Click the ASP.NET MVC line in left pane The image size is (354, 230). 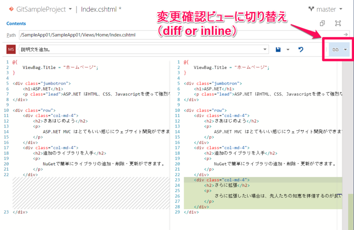click(106, 132)
